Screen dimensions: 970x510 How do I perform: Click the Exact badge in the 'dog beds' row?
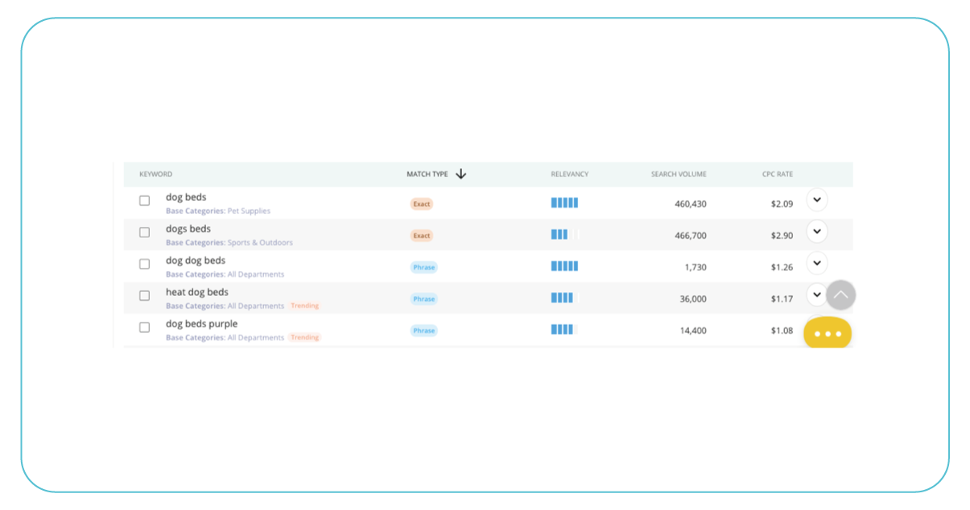point(422,204)
